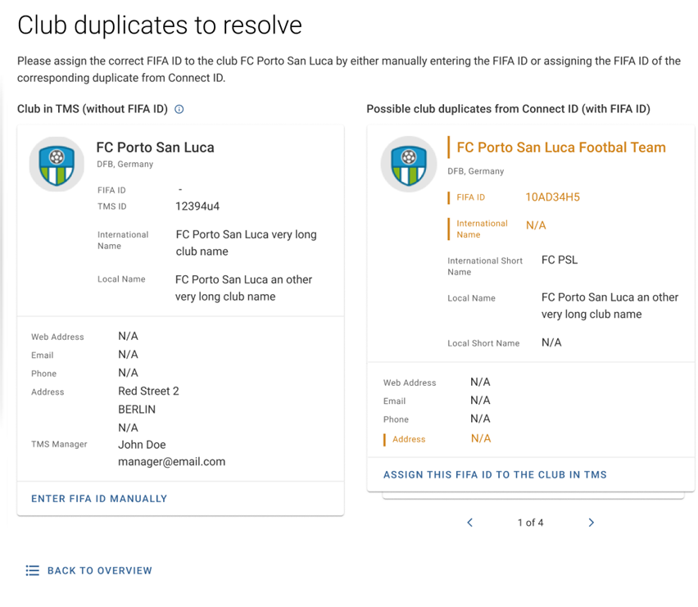698x607 pixels.
Task: Go to the next duplicate with right chevron
Action: click(x=591, y=523)
